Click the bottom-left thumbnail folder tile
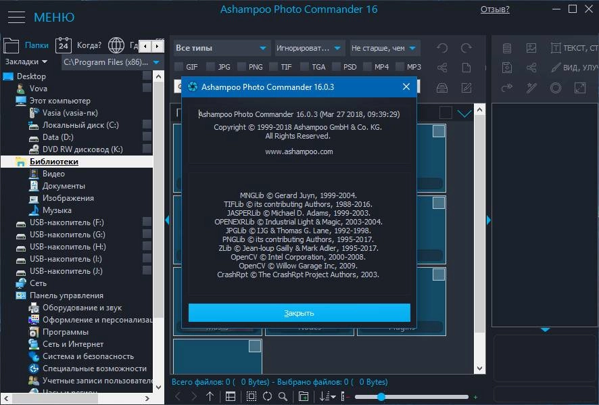The height and width of the screenshot is (405, 599). click(x=218, y=356)
